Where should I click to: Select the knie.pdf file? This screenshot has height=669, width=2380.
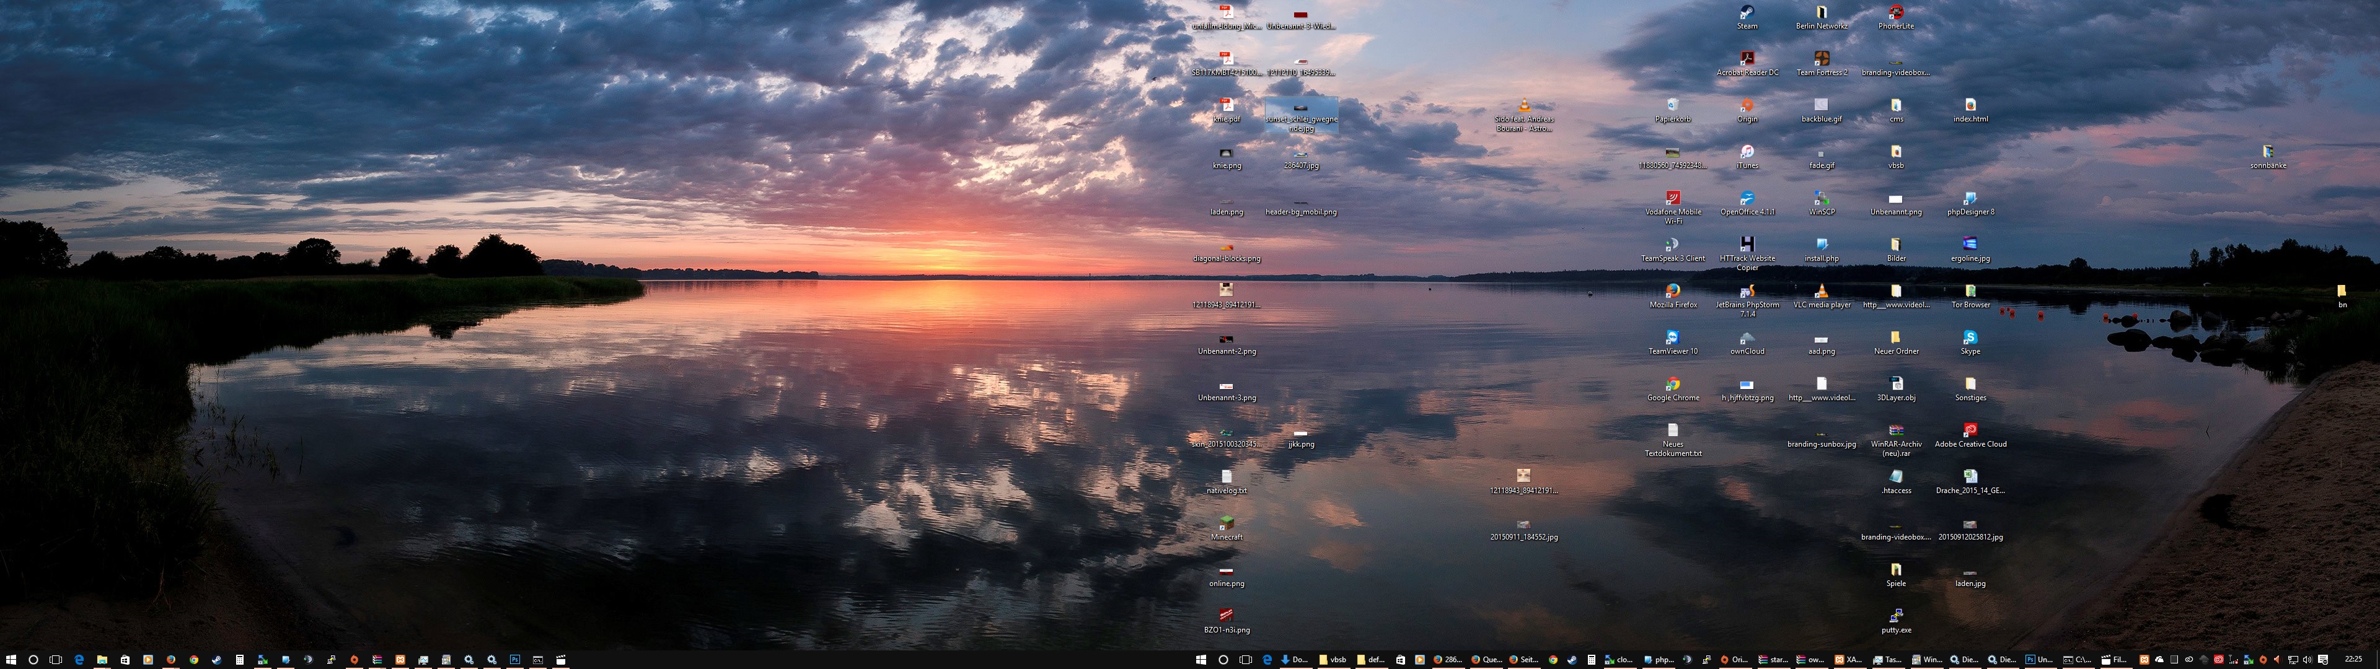1226,107
